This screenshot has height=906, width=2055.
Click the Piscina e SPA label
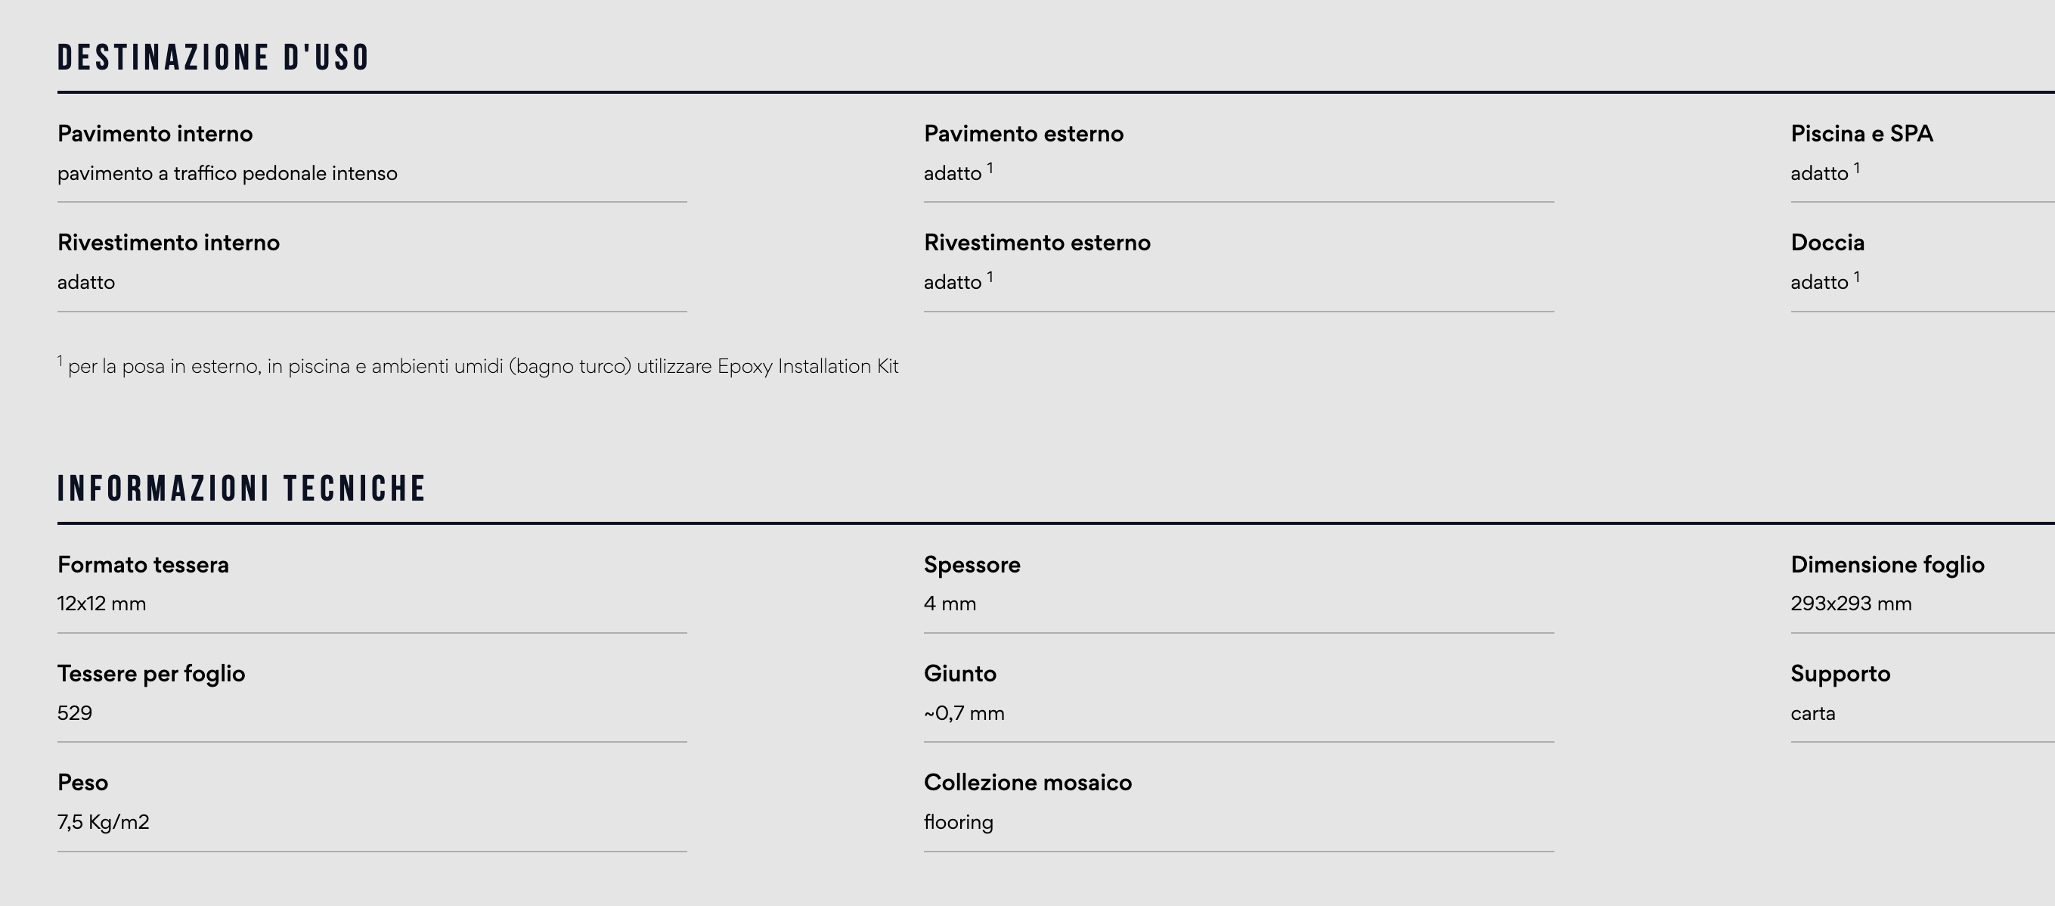pyautogui.click(x=1862, y=133)
